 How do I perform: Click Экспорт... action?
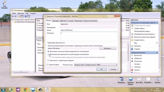[x=138, y=64]
